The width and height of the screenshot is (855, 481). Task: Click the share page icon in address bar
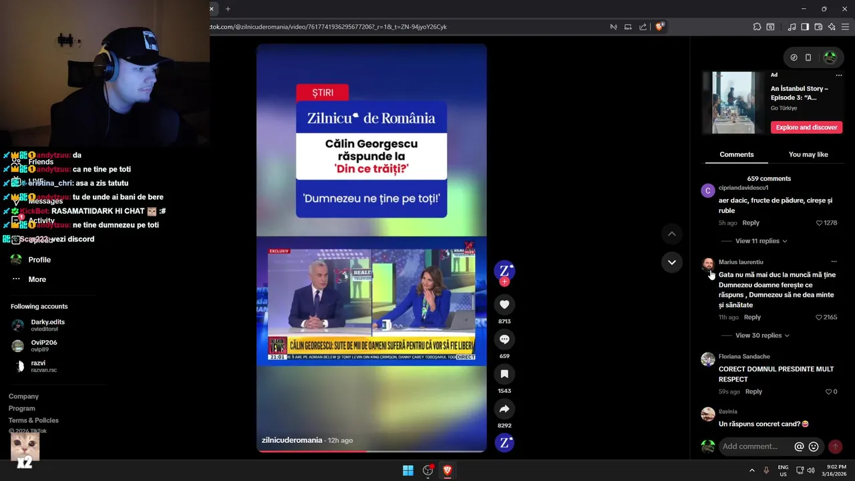pyautogui.click(x=643, y=27)
